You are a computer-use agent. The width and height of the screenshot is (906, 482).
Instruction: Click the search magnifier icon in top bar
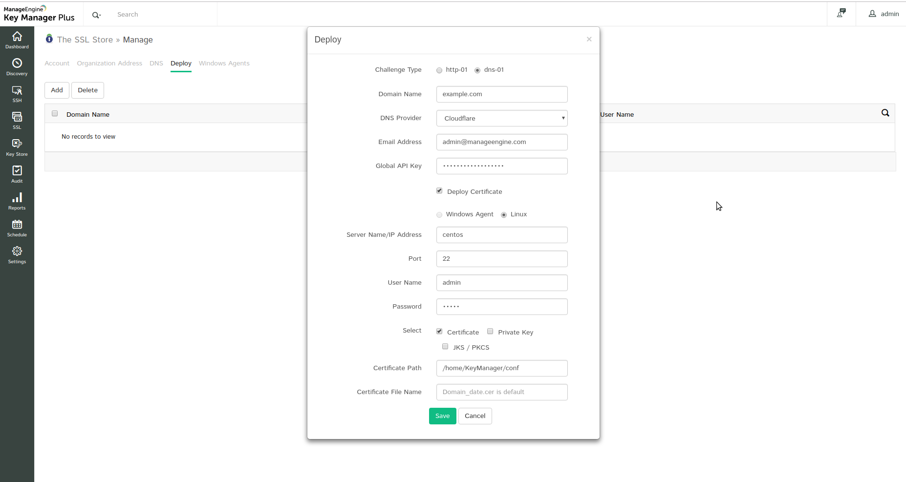point(96,15)
